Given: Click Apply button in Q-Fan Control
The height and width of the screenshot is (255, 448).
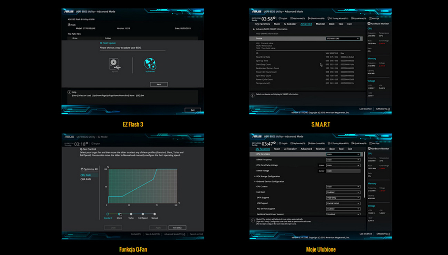Looking at the screenshot, I should tap(158, 228).
